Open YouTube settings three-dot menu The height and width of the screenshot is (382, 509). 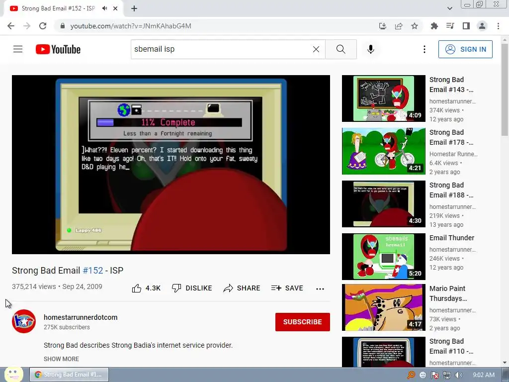424,49
